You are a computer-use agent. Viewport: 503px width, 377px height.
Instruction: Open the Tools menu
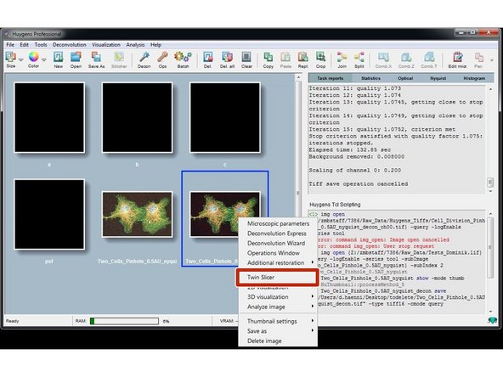click(x=41, y=44)
